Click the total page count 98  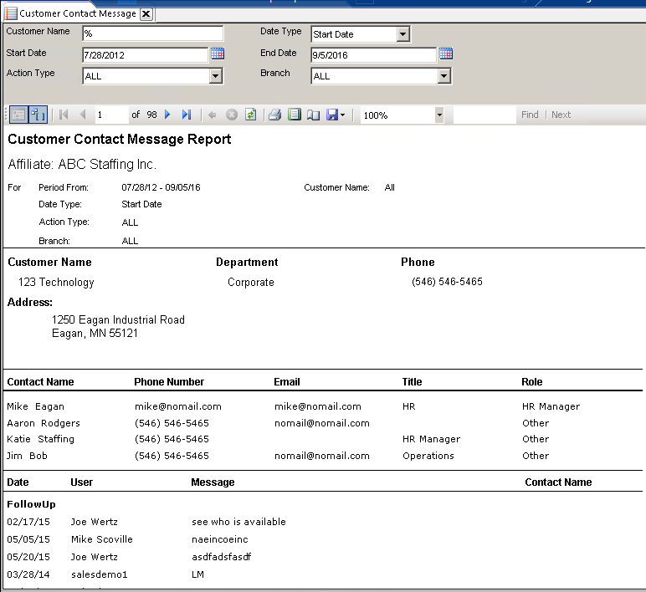click(x=151, y=115)
